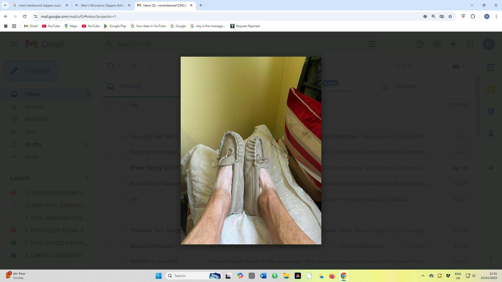Image resolution: width=502 pixels, height=282 pixels.
Task: Open Gmail settings gear icon
Action: (x=437, y=44)
